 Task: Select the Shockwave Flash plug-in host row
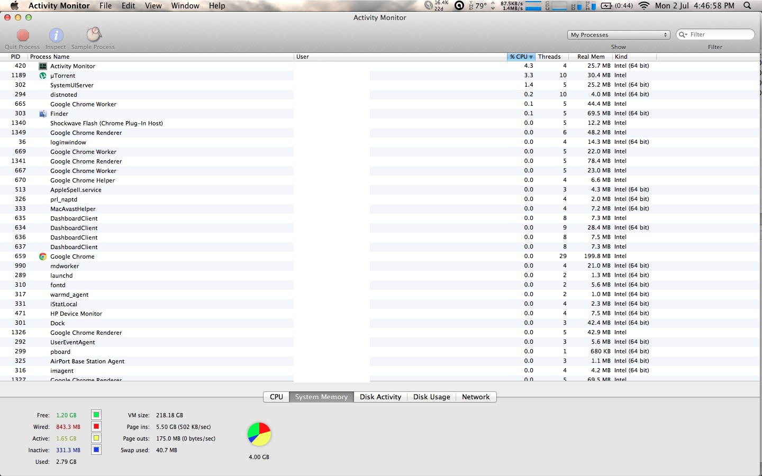click(381, 123)
